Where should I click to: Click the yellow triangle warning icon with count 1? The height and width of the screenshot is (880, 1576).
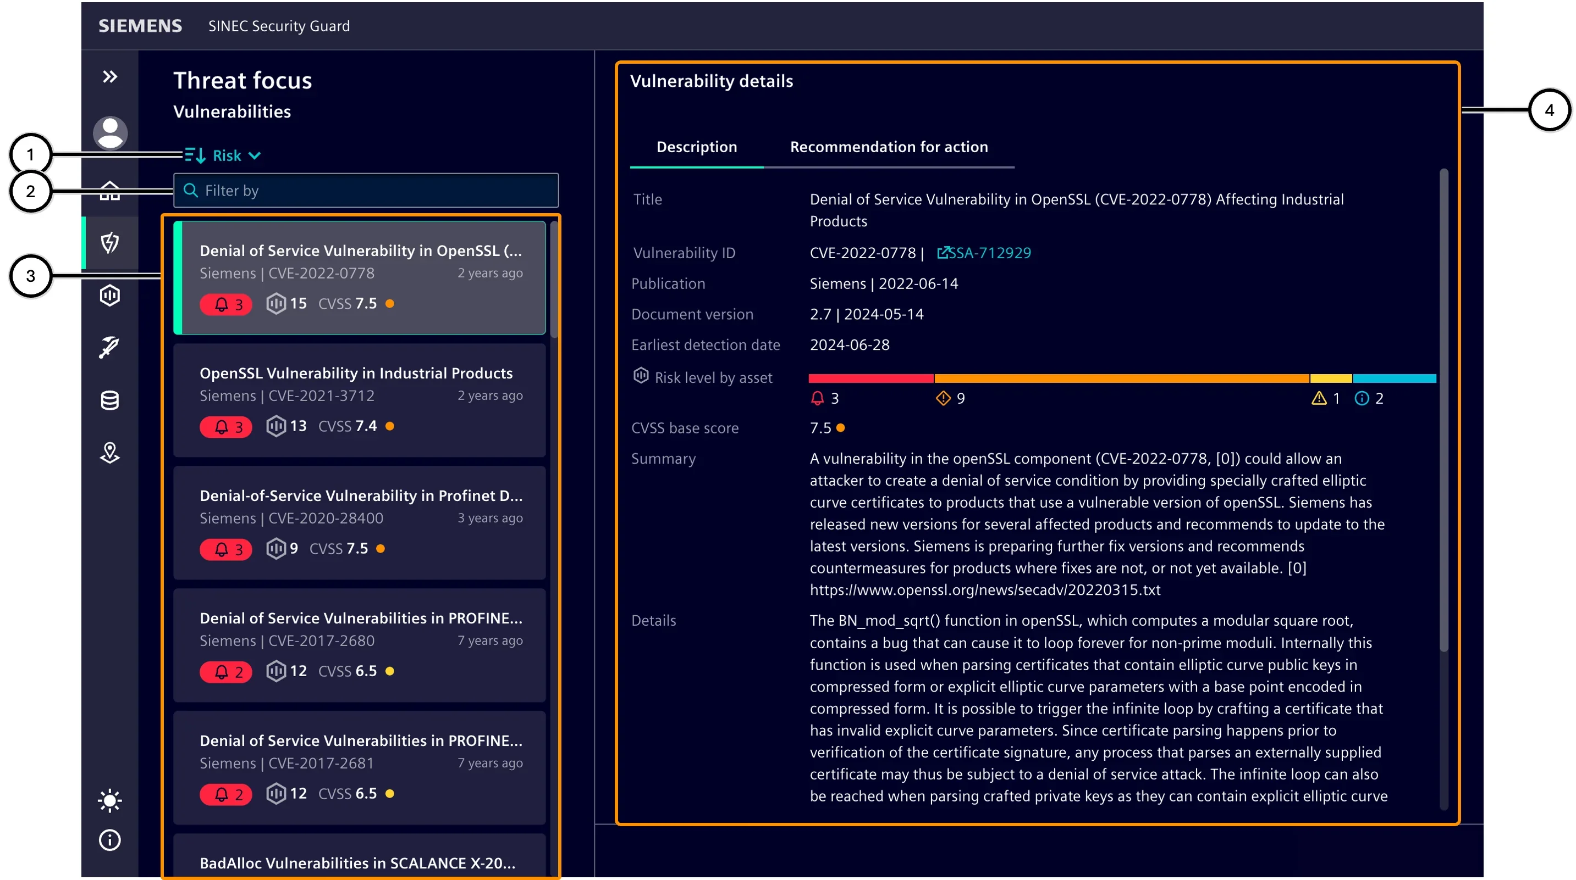1319,398
